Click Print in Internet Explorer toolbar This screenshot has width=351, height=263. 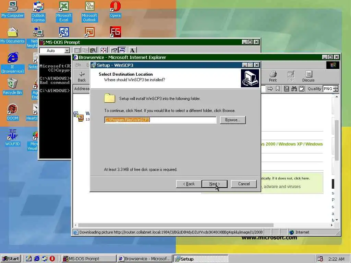[273, 76]
